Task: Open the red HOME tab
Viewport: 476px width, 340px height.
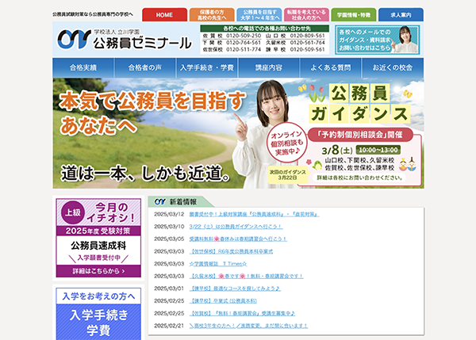Action: (164, 14)
